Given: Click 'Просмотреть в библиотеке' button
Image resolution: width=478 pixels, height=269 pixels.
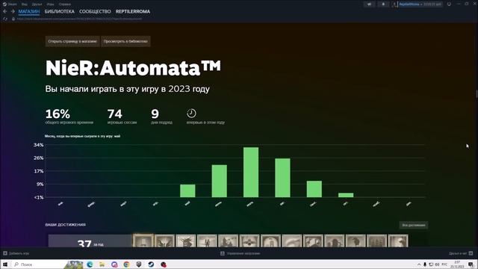Looking at the screenshot, I should click(x=125, y=41).
